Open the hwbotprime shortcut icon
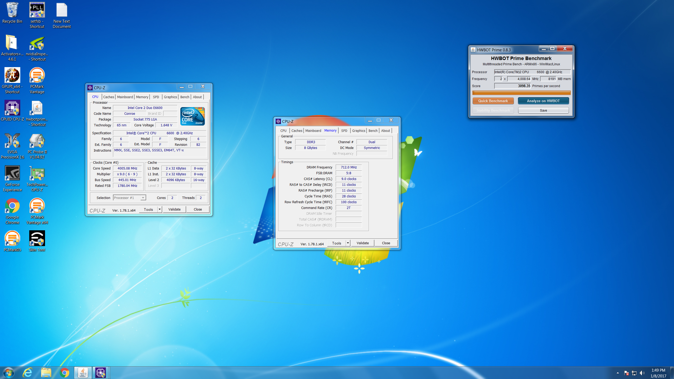Screen dimensions: 674x379 pos(37,113)
